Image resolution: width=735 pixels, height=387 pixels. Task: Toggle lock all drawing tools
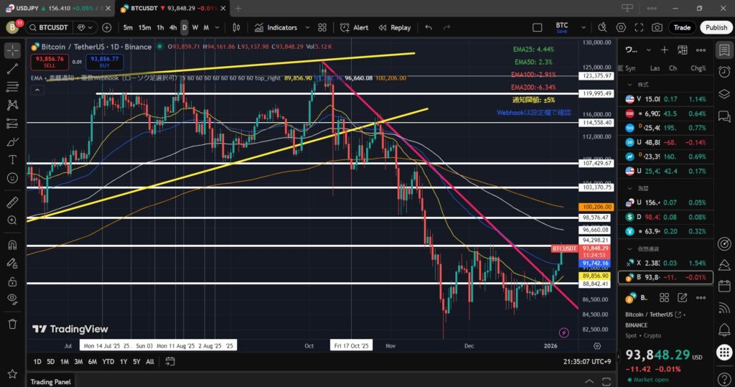point(12,282)
